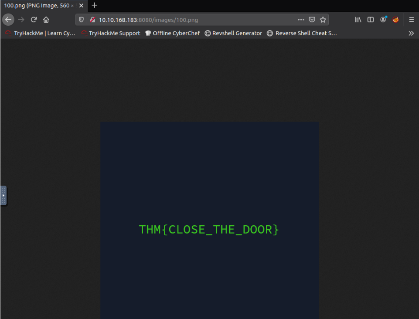Open Revshell Generator bookmark
The width and height of the screenshot is (419, 319).
click(233, 34)
